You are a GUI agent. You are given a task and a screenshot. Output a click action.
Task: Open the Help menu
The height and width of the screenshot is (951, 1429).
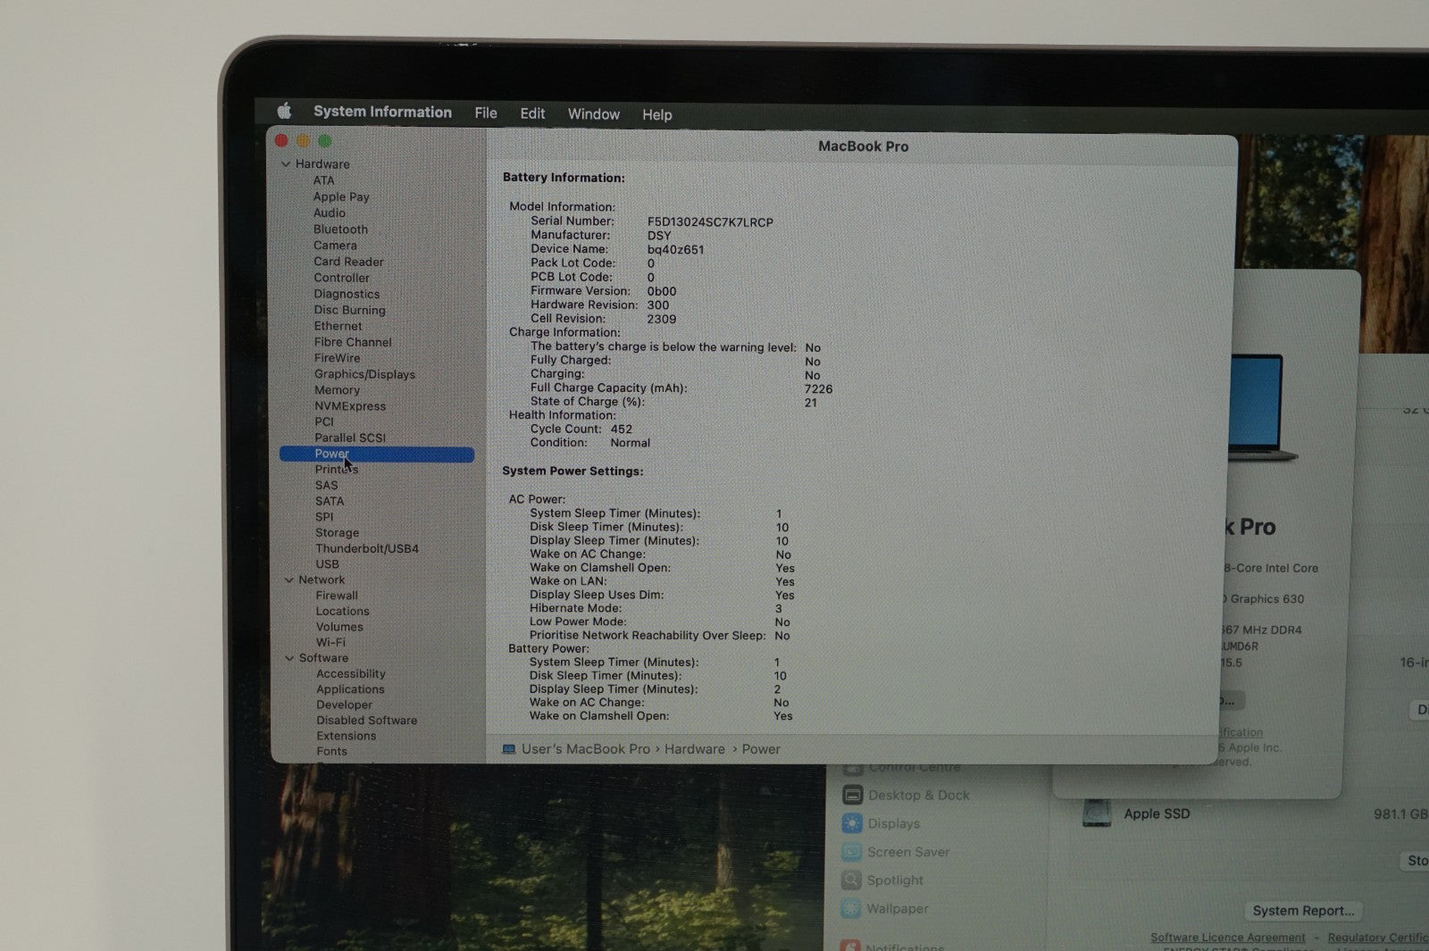coord(656,114)
